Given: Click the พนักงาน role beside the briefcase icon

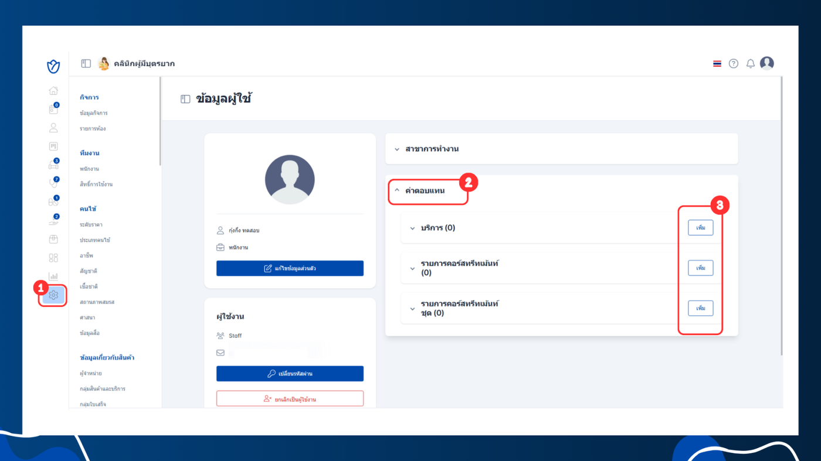Looking at the screenshot, I should (x=238, y=248).
